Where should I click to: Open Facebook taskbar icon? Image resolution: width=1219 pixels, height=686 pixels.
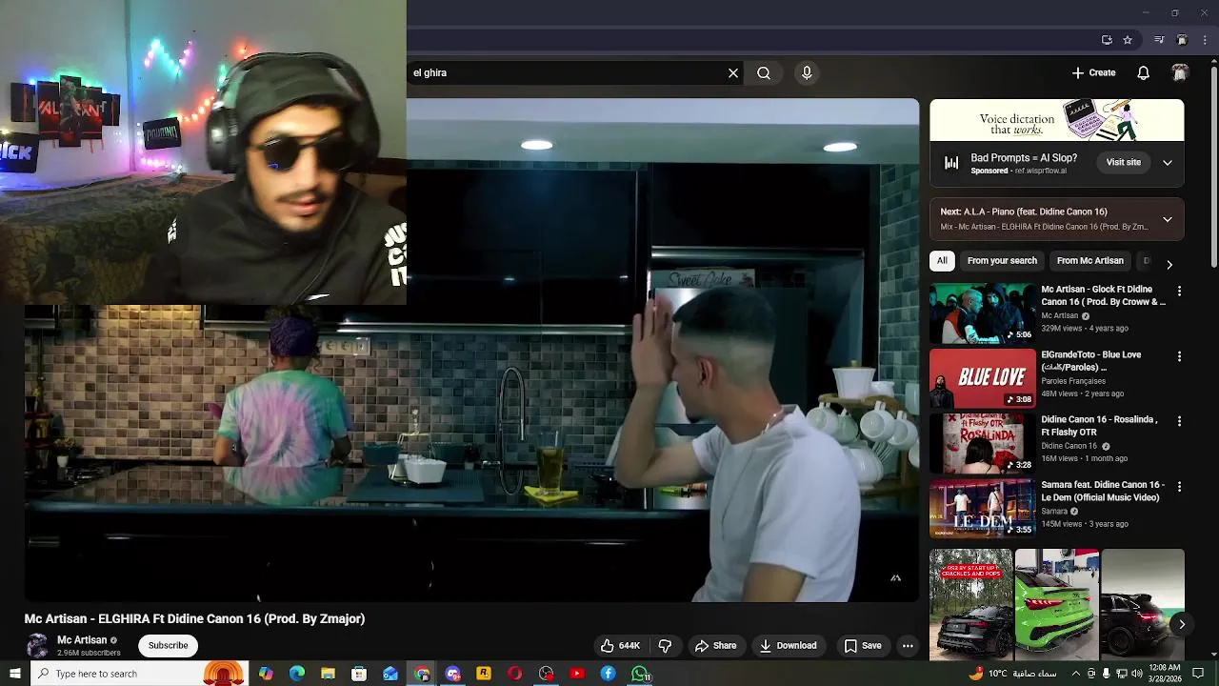(x=609, y=674)
